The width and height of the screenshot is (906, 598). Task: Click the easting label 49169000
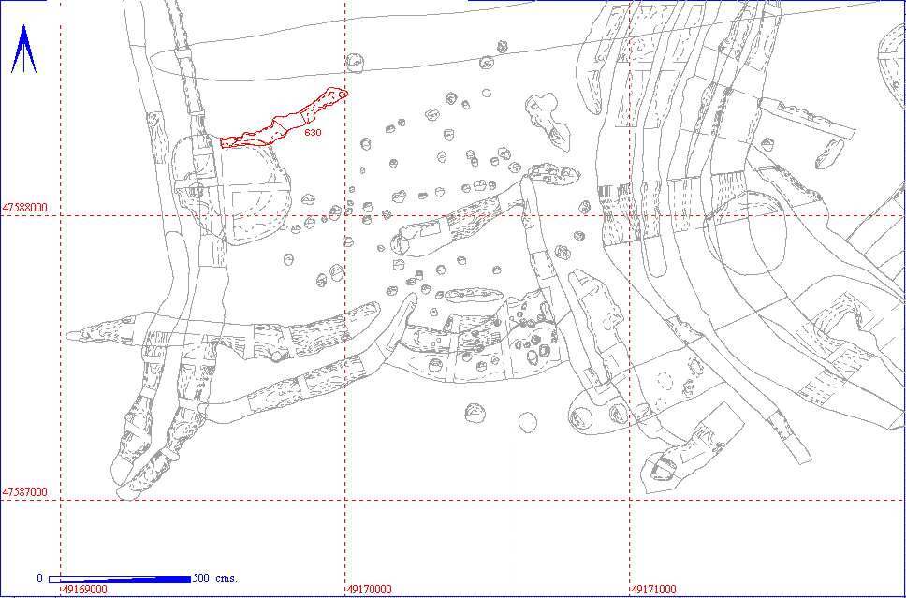[84, 590]
